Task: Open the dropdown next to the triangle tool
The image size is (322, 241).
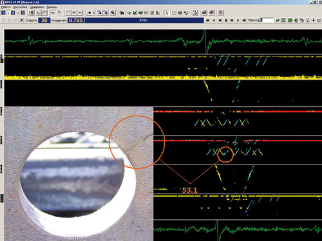Action: (93, 13)
